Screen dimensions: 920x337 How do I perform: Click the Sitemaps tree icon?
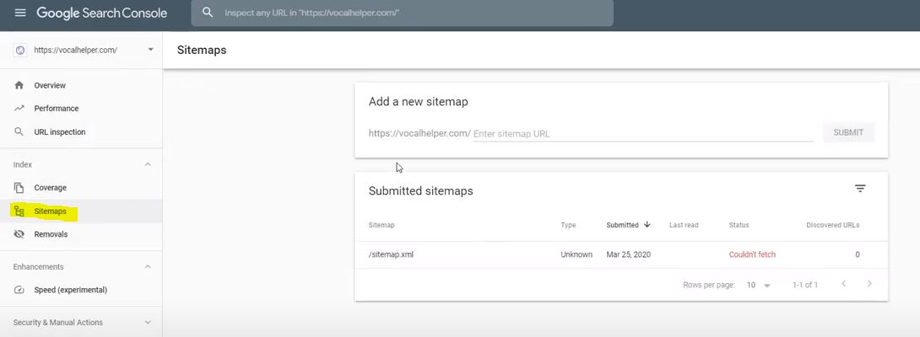coord(19,211)
